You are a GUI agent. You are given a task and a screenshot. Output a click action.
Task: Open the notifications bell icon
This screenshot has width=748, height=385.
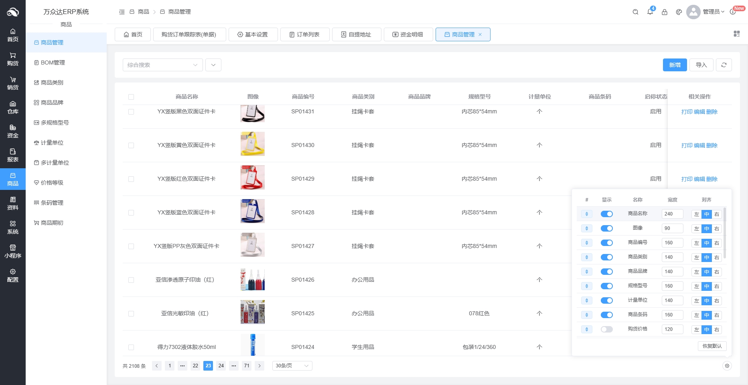tap(650, 12)
